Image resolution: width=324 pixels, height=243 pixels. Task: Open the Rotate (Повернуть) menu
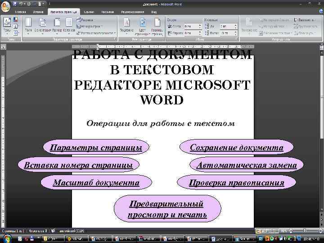coord(305,33)
